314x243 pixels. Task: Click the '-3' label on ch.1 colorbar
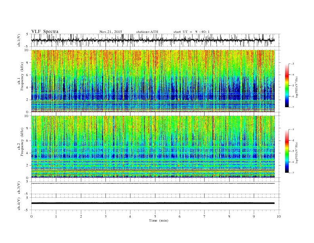[293, 64]
